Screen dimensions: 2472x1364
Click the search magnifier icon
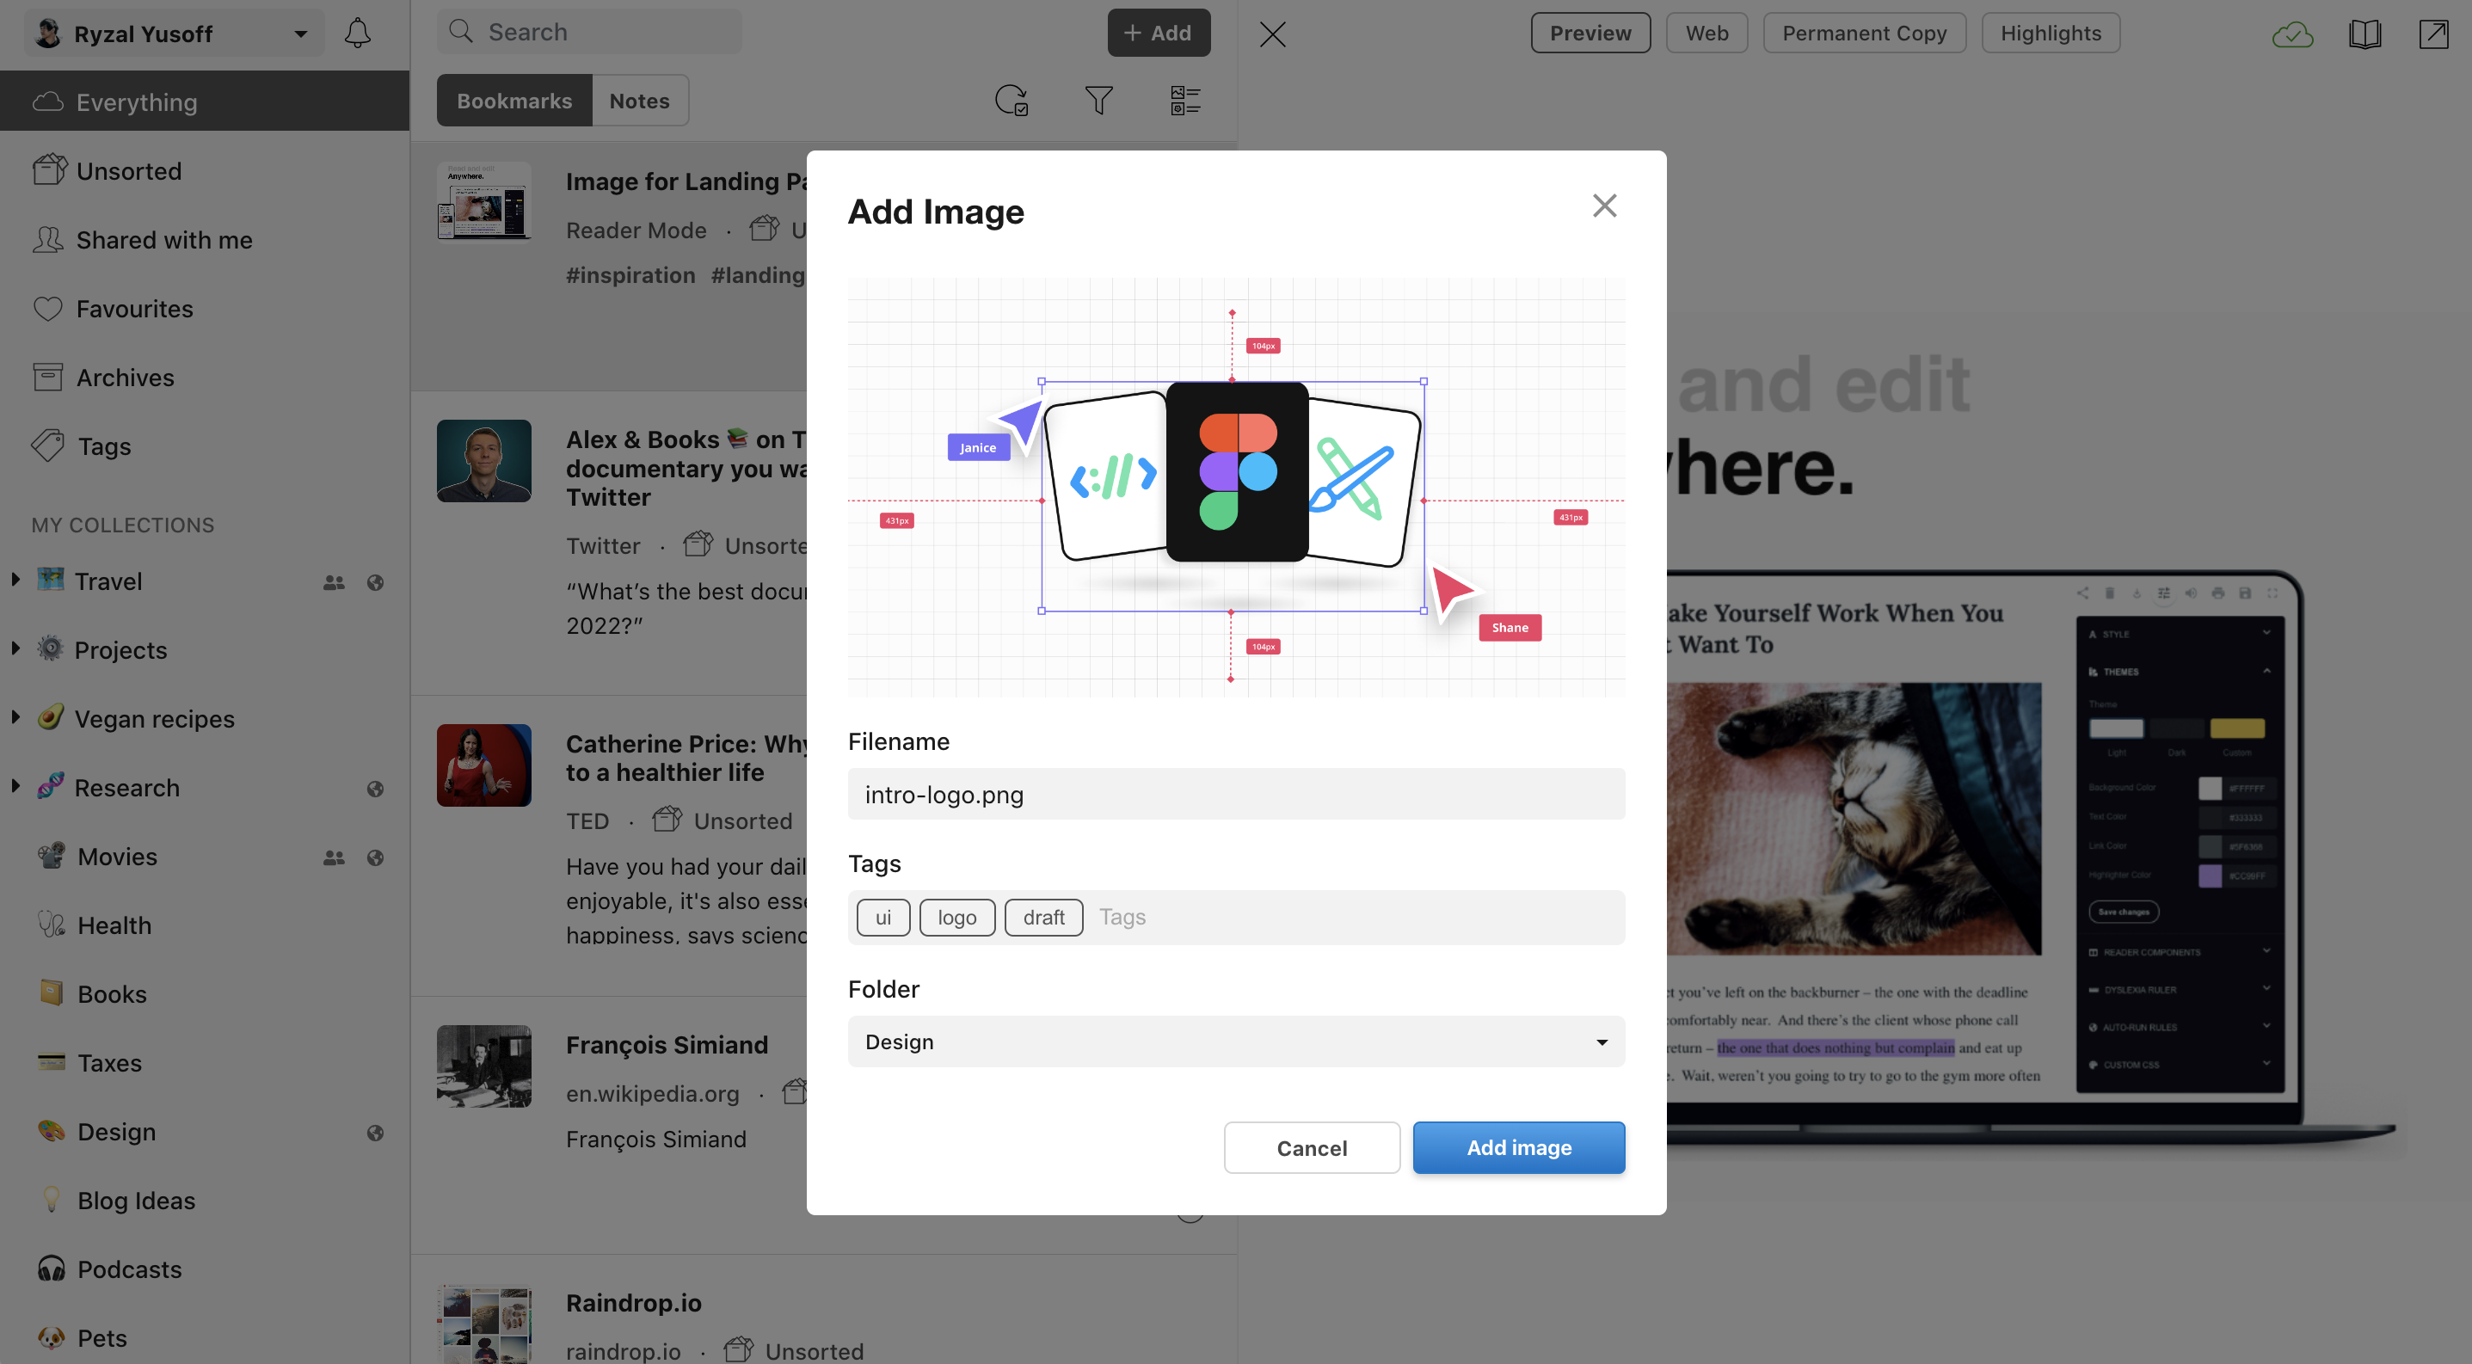pos(461,32)
